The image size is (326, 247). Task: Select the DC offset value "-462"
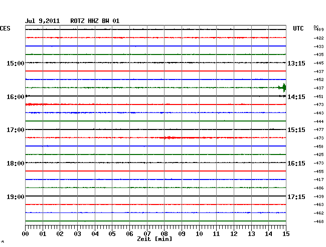[x=318, y=213]
